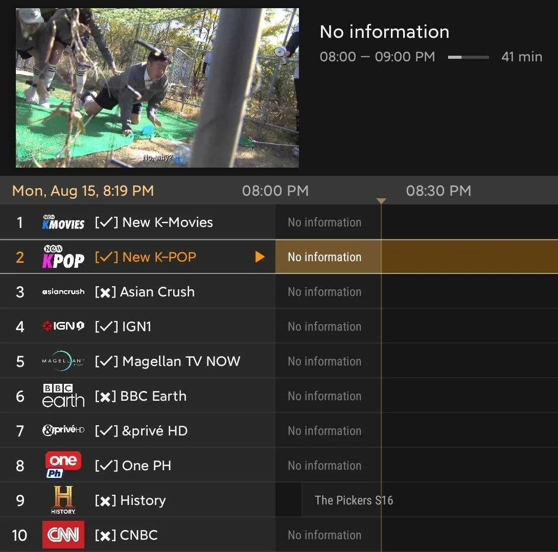The height and width of the screenshot is (552, 558).
Task: Click the 08:00 — 09:00 PM time range
Action: click(377, 57)
